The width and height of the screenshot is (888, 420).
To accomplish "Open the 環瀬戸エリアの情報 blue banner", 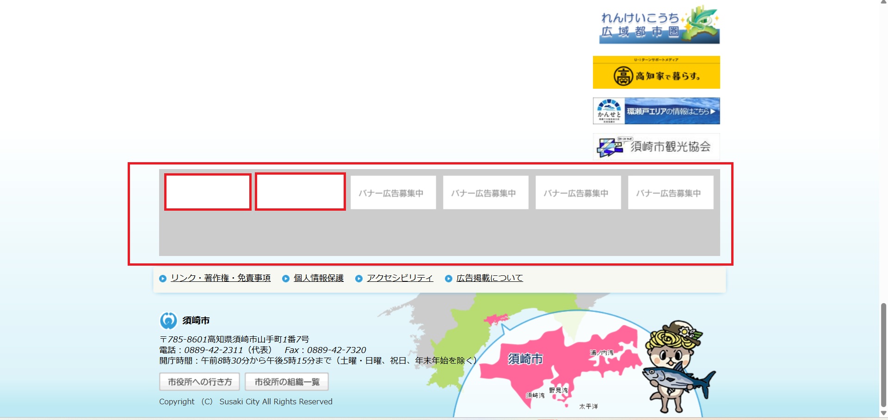I will point(656,111).
